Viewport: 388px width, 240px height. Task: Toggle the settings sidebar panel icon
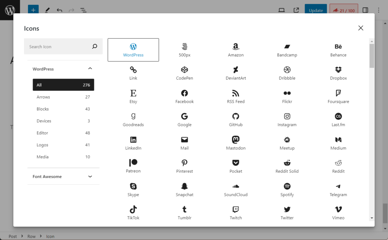click(x=365, y=10)
